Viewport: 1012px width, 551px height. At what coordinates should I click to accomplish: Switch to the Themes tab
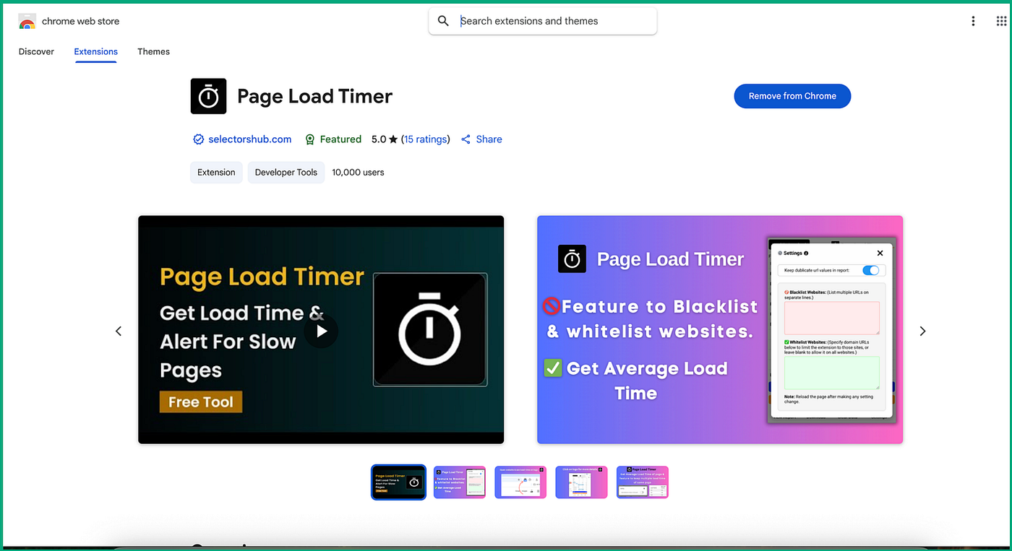[153, 51]
